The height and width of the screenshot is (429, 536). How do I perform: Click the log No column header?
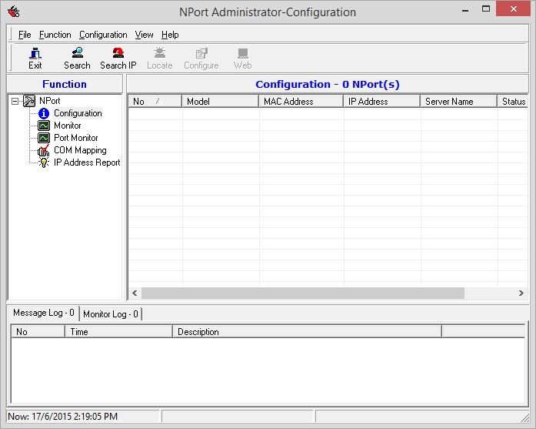38,332
